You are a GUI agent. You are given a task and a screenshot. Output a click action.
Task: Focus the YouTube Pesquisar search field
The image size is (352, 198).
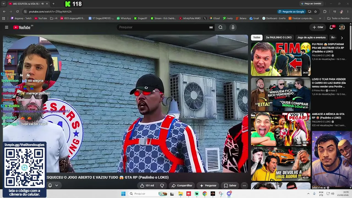[162, 27]
